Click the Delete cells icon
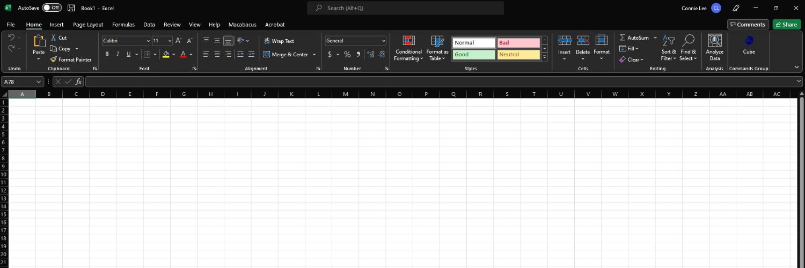805x268 pixels. pos(583,41)
